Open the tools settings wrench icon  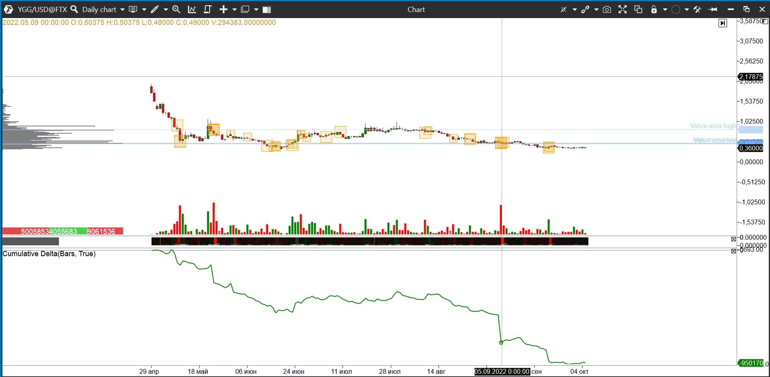[697, 9]
